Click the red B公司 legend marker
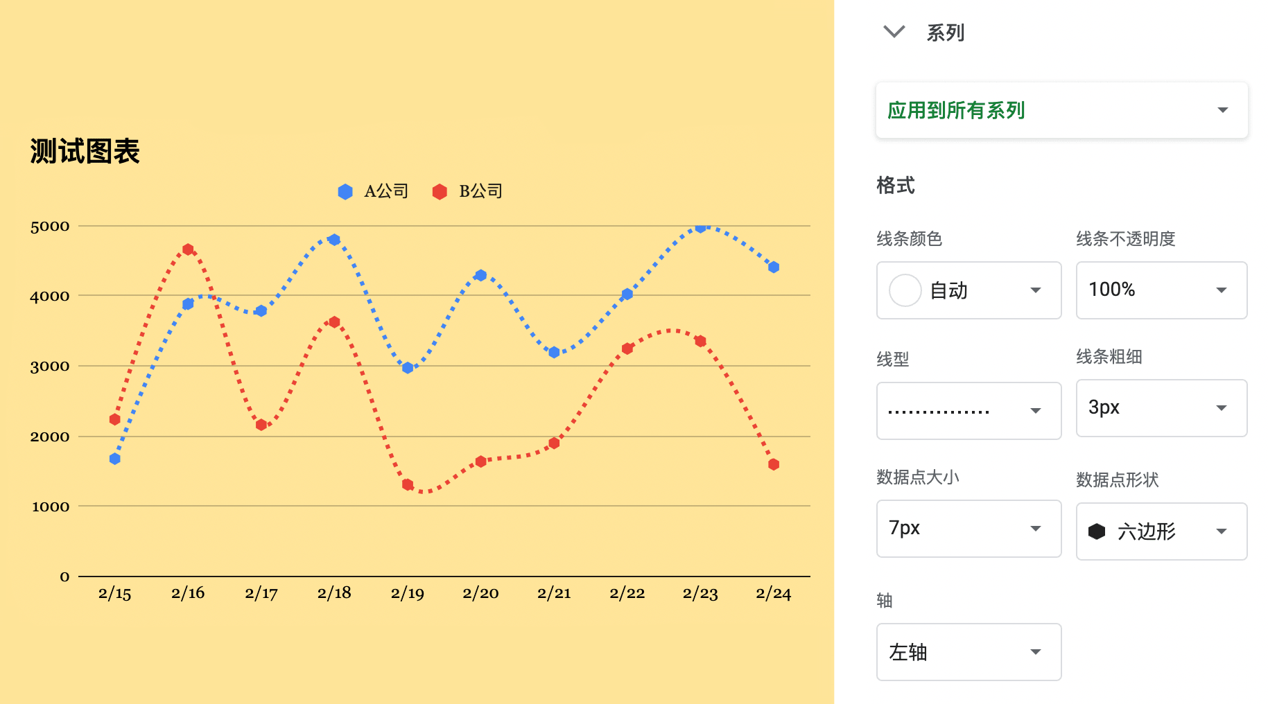Image resolution: width=1268 pixels, height=704 pixels. click(x=440, y=191)
